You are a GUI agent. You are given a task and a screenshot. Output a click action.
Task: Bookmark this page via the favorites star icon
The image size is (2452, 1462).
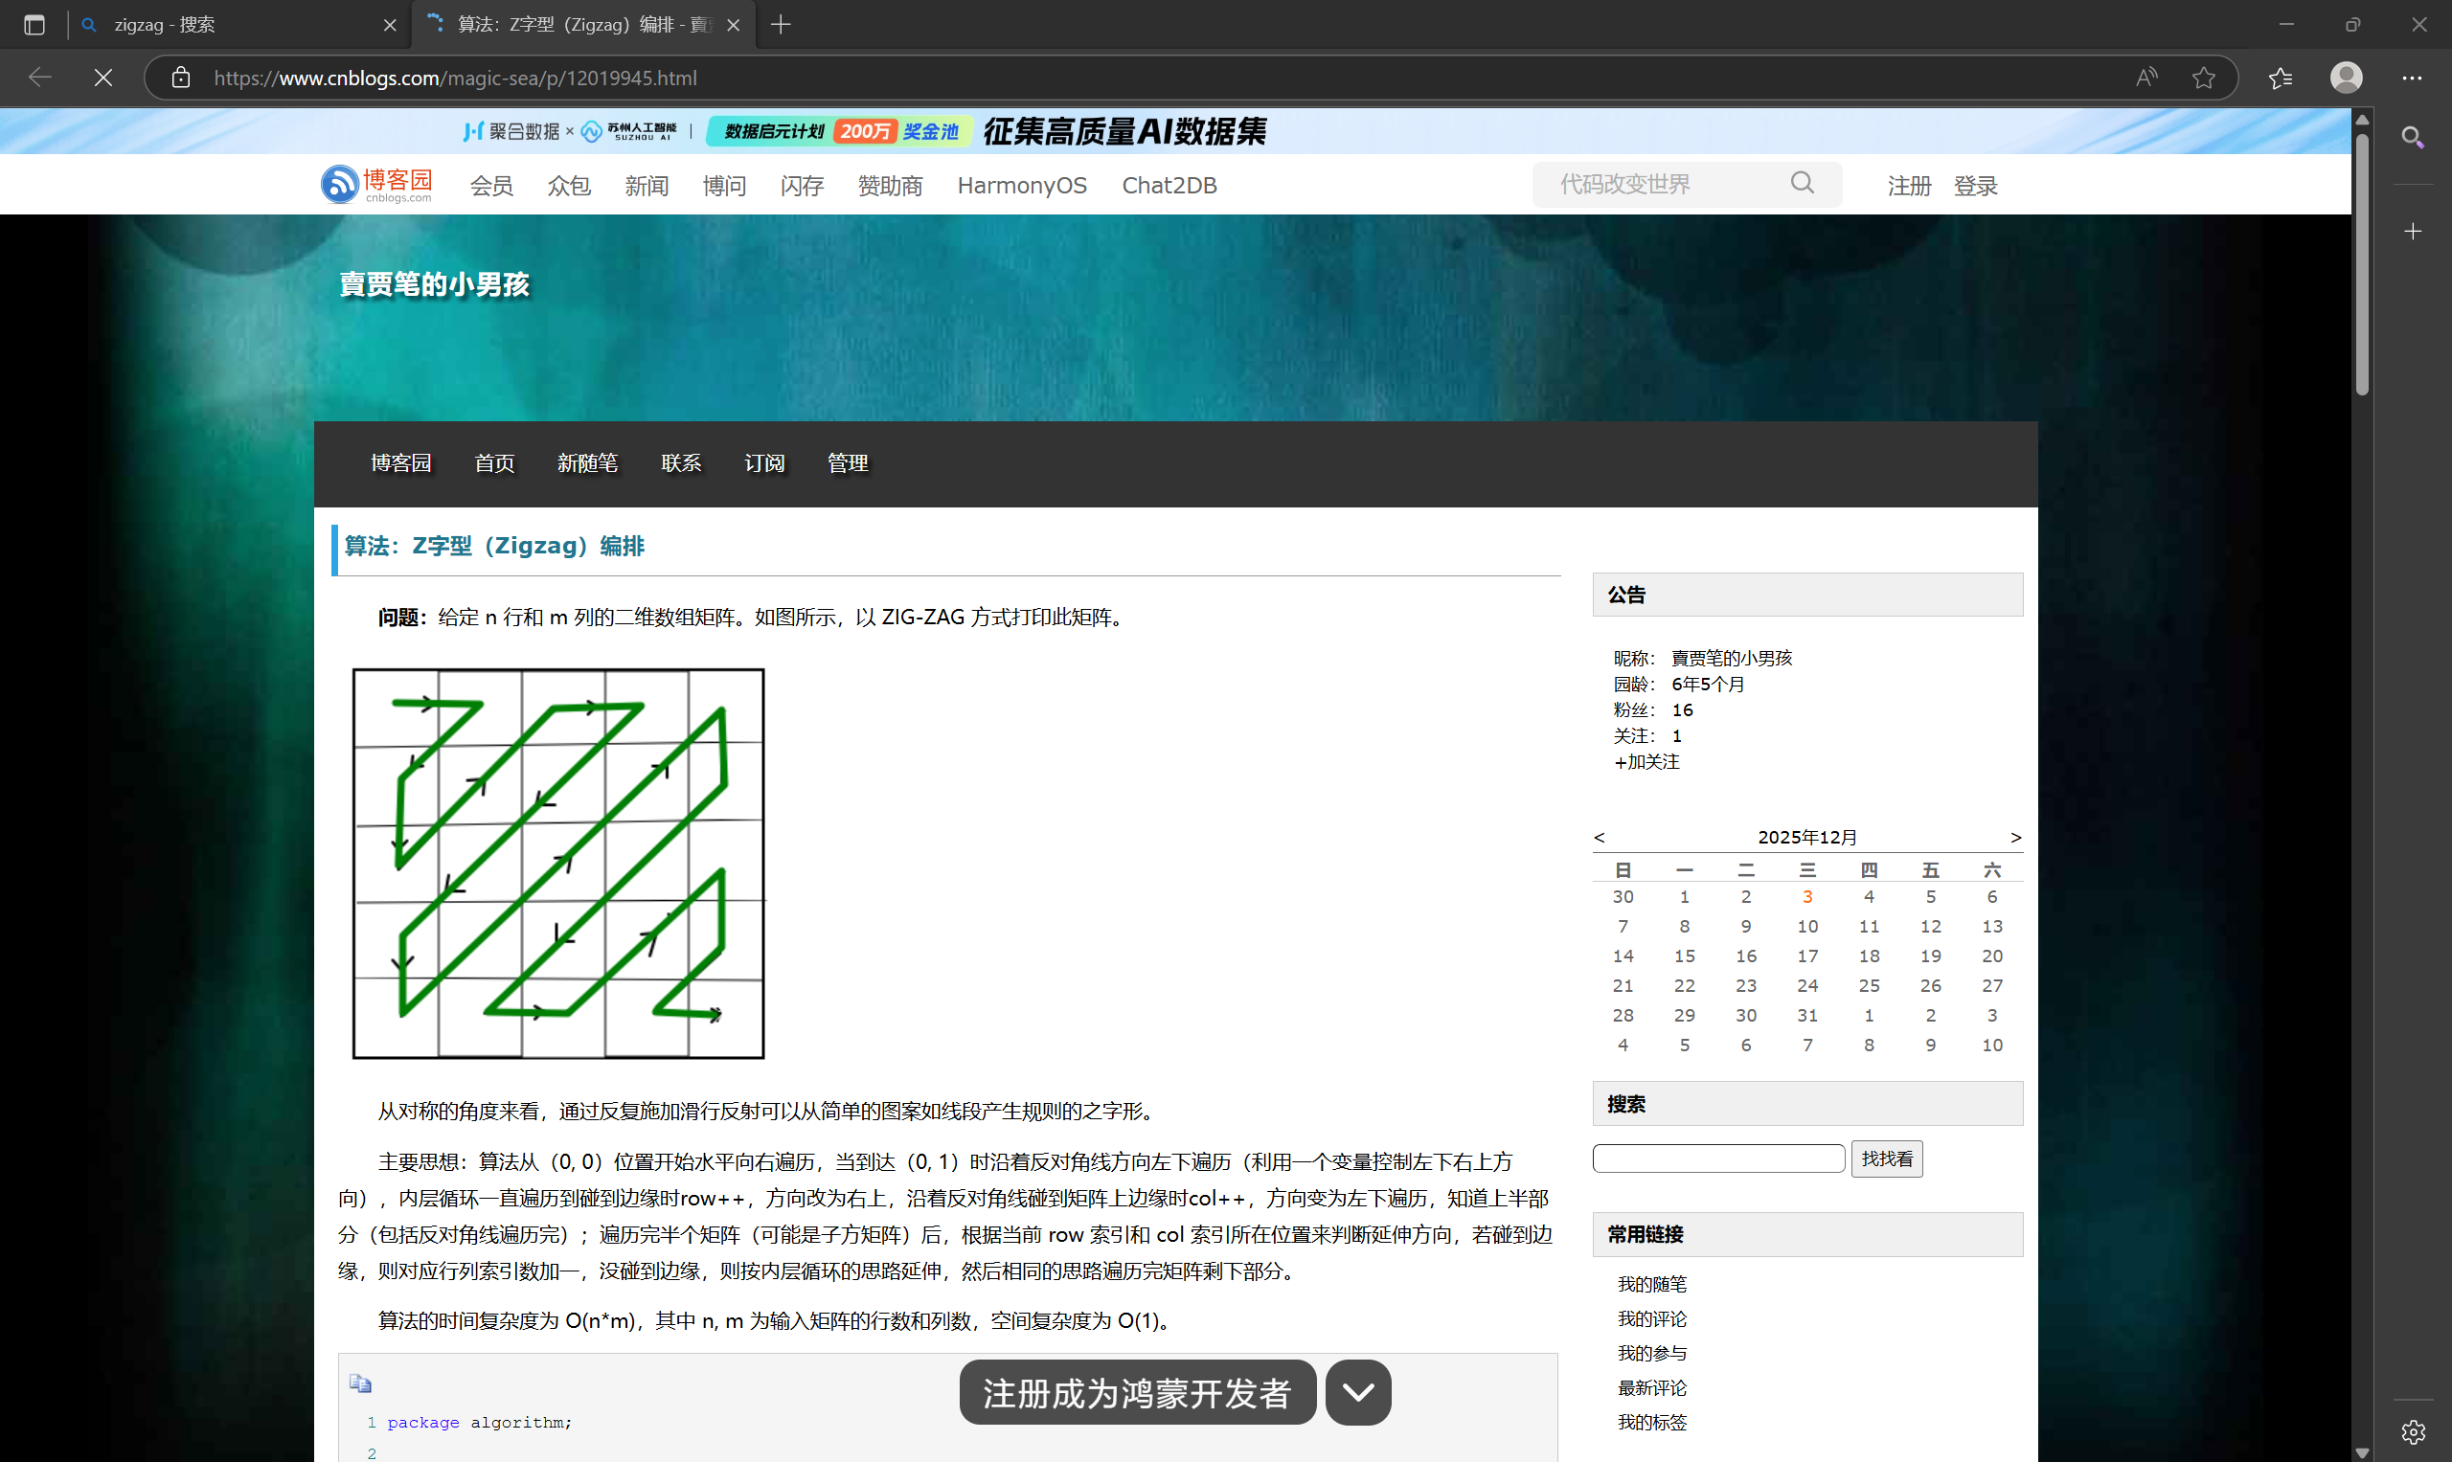click(x=2204, y=78)
